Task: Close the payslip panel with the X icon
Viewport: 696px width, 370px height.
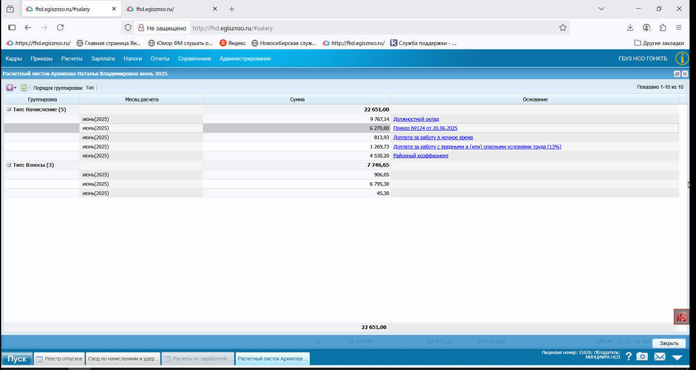Action: point(685,74)
